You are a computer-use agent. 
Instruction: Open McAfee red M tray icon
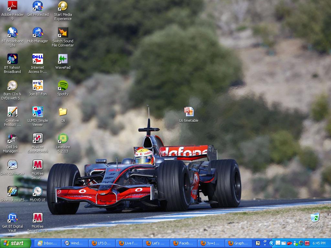pyautogui.click(x=307, y=243)
